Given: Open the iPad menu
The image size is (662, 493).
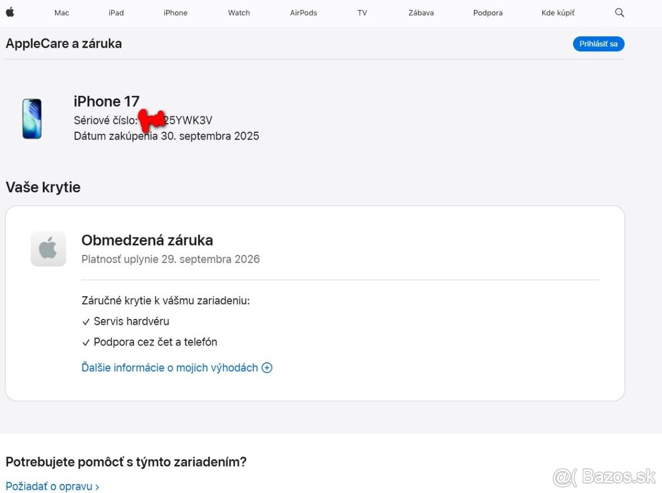Looking at the screenshot, I should tap(116, 13).
